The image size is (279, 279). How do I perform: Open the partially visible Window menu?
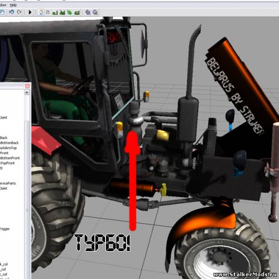coord(3,5)
